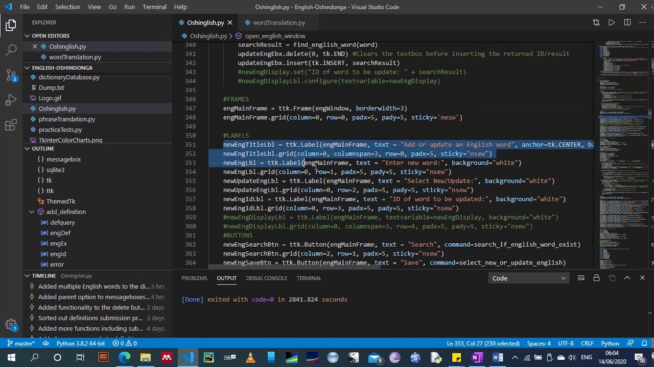Open VLC media player from taskbar
The image size is (654, 367).
250,358
